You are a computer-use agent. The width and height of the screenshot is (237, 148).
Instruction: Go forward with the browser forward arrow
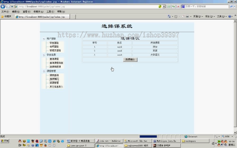[x=8, y=7]
